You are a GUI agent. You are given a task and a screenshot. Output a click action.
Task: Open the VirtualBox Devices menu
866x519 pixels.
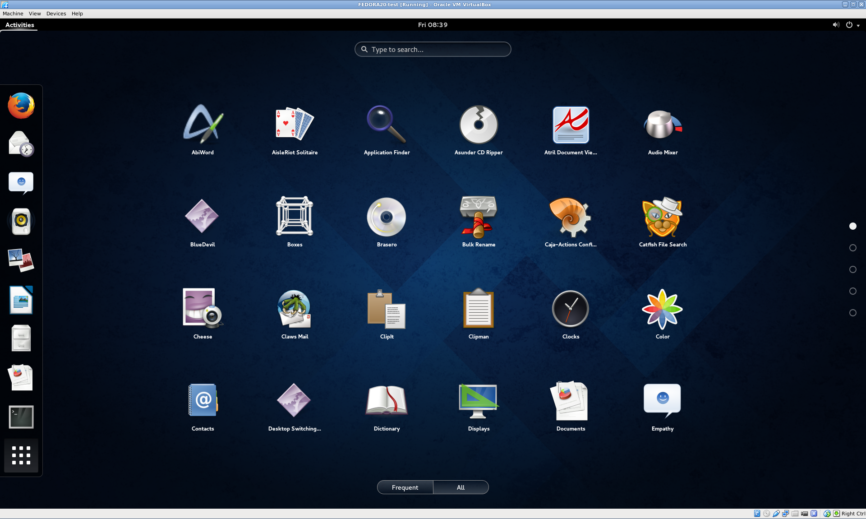pos(56,14)
